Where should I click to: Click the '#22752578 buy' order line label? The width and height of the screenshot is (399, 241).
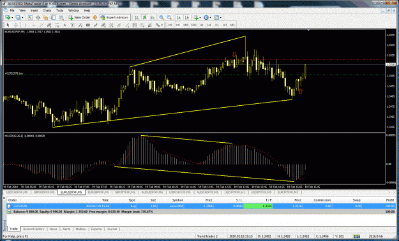tap(14, 73)
